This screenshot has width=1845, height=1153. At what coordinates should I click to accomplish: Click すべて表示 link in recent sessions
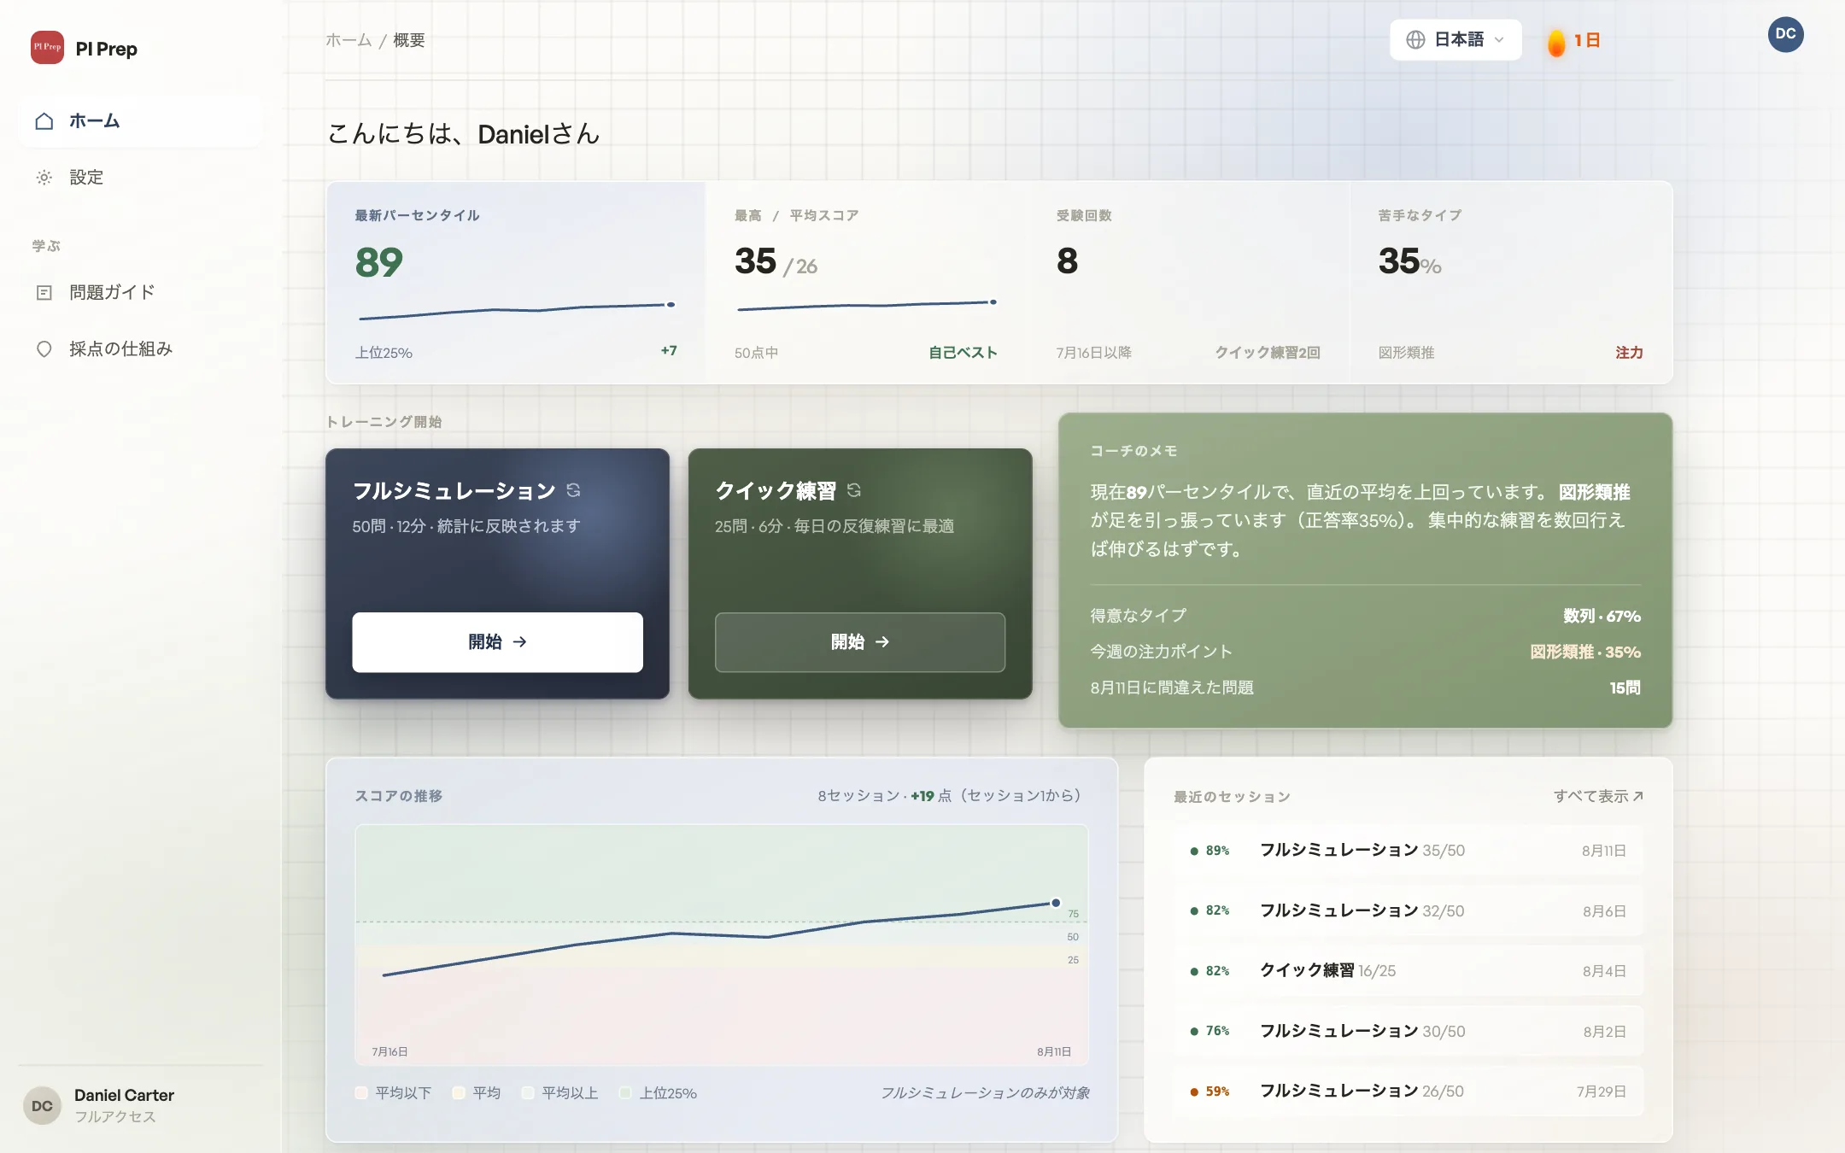1597,796
